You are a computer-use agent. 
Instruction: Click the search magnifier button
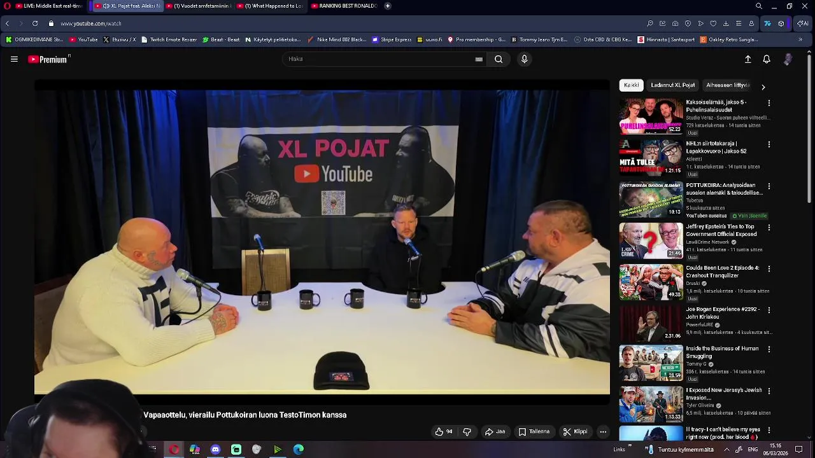tap(499, 59)
